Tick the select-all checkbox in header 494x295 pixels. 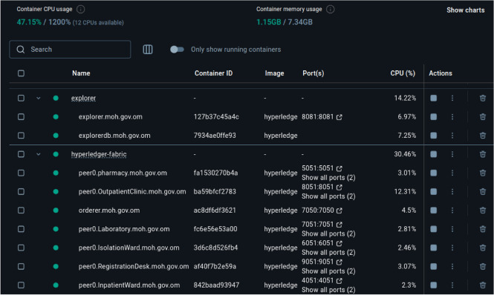pyautogui.click(x=21, y=73)
